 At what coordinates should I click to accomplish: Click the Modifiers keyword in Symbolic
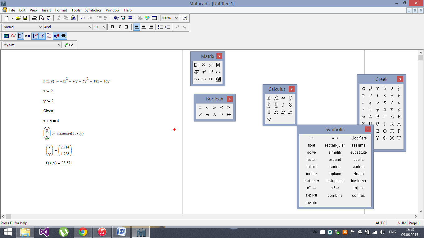click(x=359, y=138)
